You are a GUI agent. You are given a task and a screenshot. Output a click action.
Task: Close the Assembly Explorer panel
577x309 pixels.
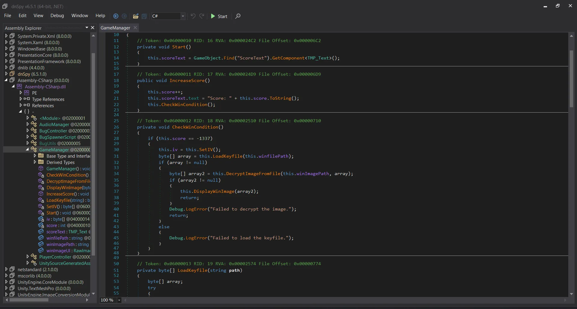pyautogui.click(x=93, y=28)
